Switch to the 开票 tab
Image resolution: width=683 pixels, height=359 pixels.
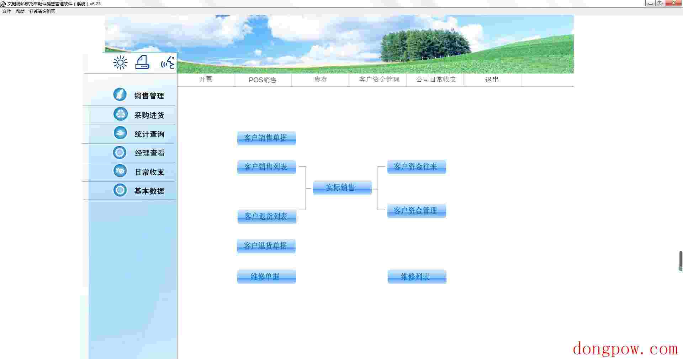coord(206,80)
